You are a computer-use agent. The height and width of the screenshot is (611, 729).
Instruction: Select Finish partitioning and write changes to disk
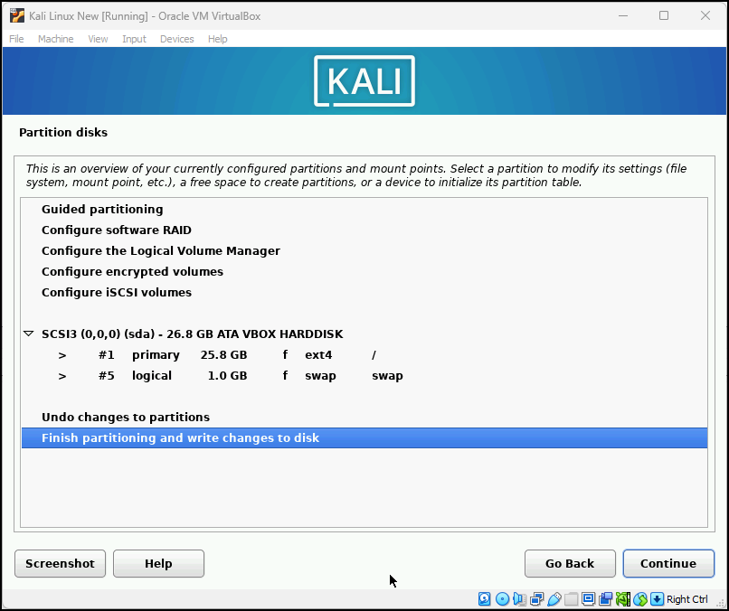(364, 438)
